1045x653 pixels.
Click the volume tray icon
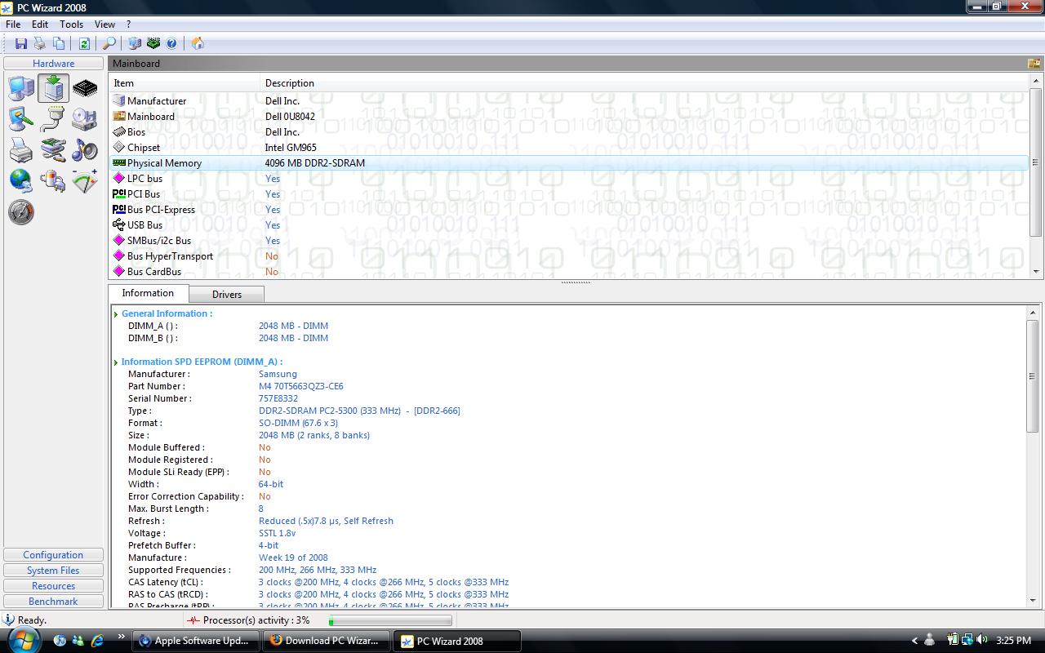point(981,640)
